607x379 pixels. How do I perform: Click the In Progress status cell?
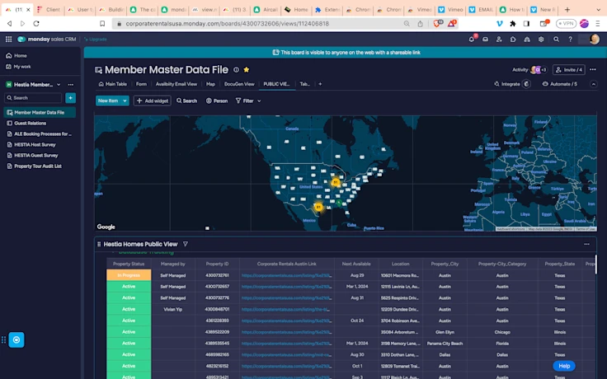129,275
